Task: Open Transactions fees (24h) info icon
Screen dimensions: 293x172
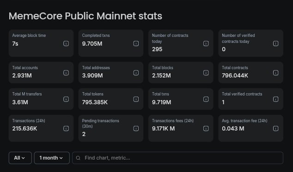Action: point(206,128)
